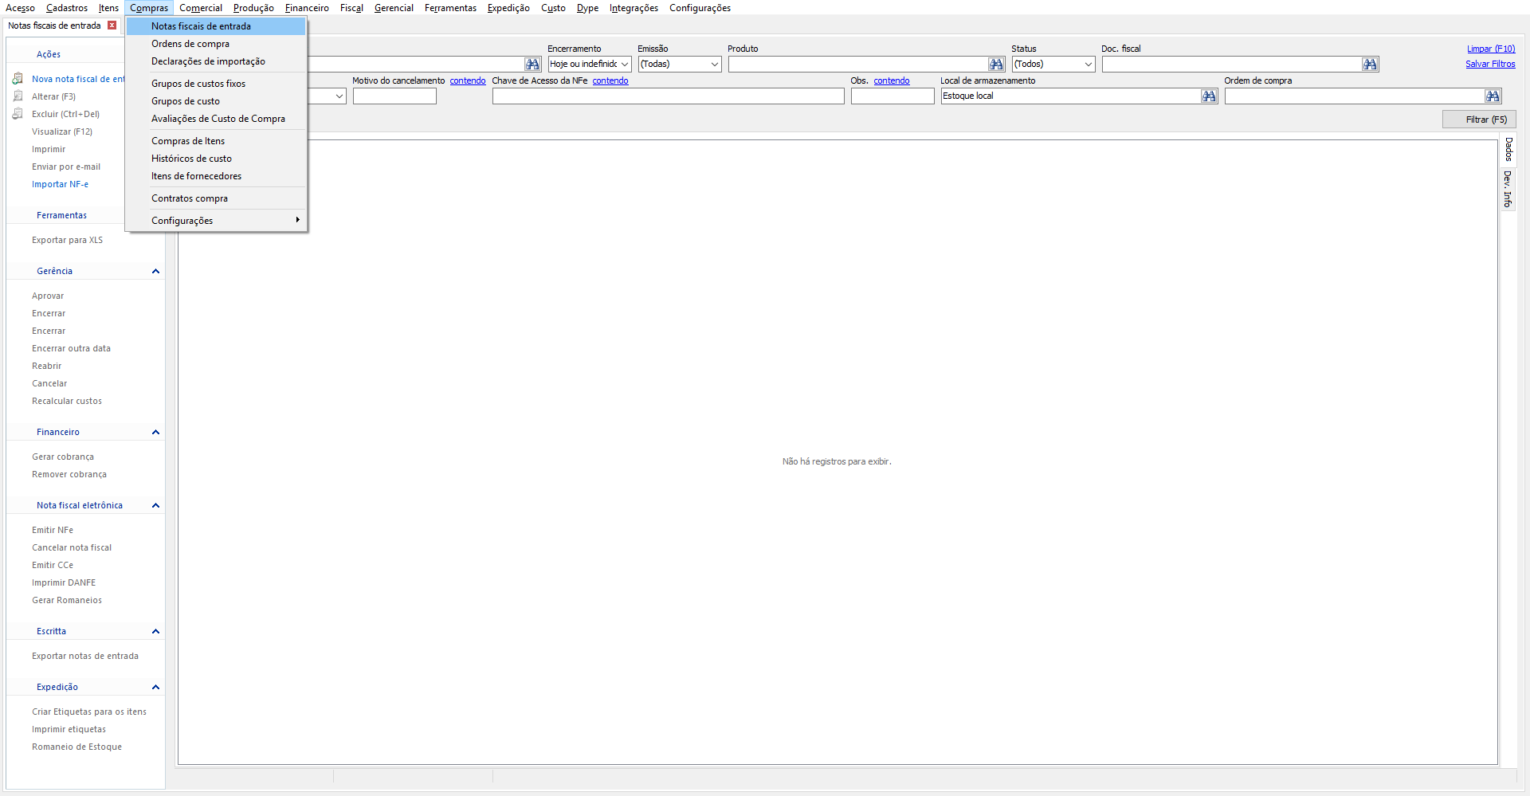The image size is (1530, 796).
Task: Focus the Produto input field
Action: [x=858, y=64]
